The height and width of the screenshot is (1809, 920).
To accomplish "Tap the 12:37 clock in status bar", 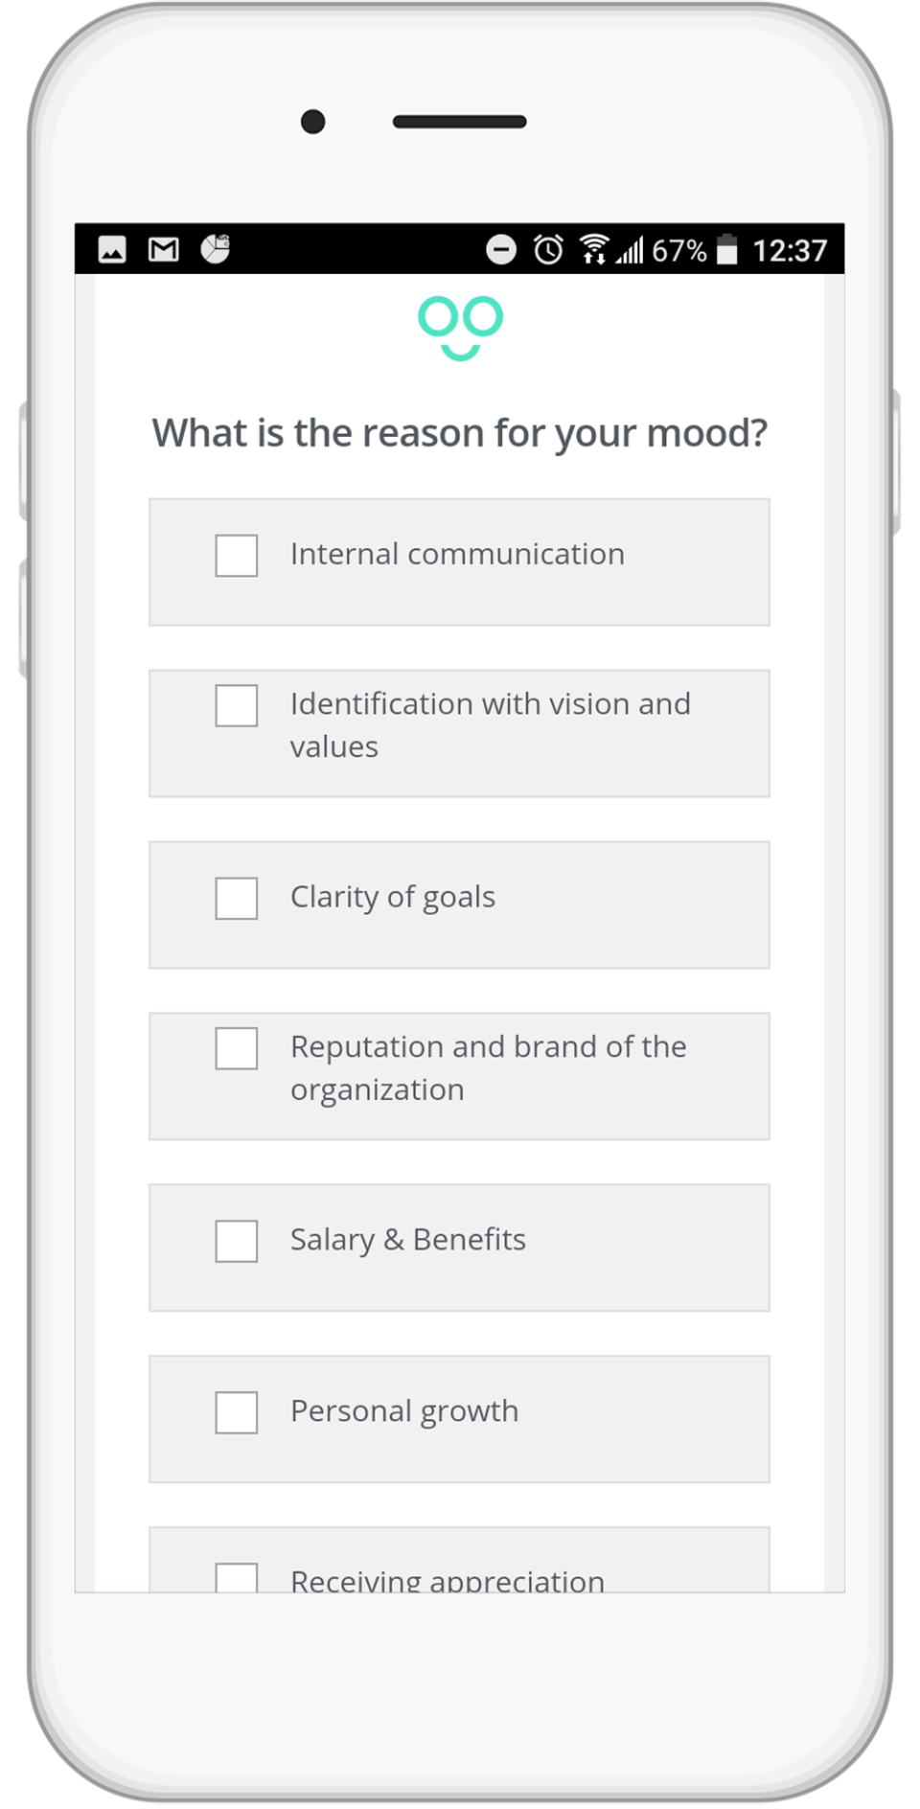I will point(789,251).
